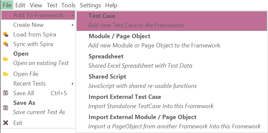Click the Exit X icon
Image resolution: width=268 pixels, height=133 pixels.
[x=6, y=123]
